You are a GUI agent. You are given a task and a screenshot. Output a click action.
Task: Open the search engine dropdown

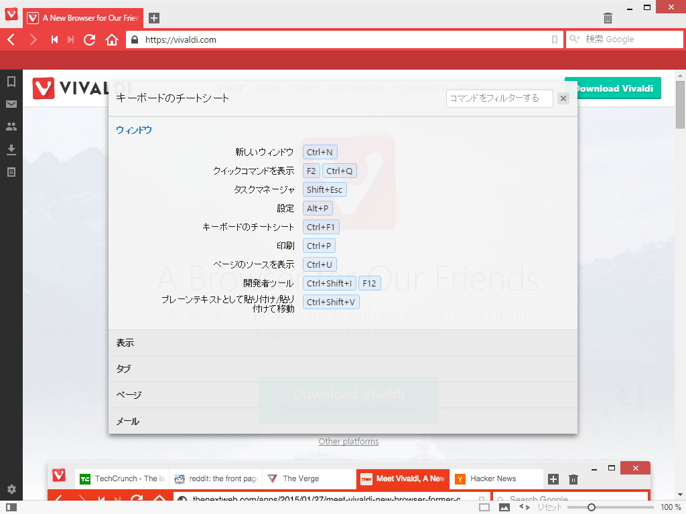[x=574, y=39]
